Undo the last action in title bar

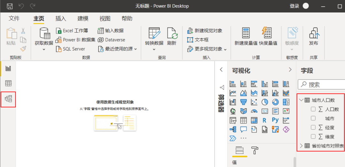click(21, 6)
